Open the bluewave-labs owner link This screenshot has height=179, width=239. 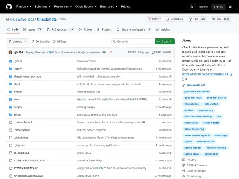click(x=22, y=19)
